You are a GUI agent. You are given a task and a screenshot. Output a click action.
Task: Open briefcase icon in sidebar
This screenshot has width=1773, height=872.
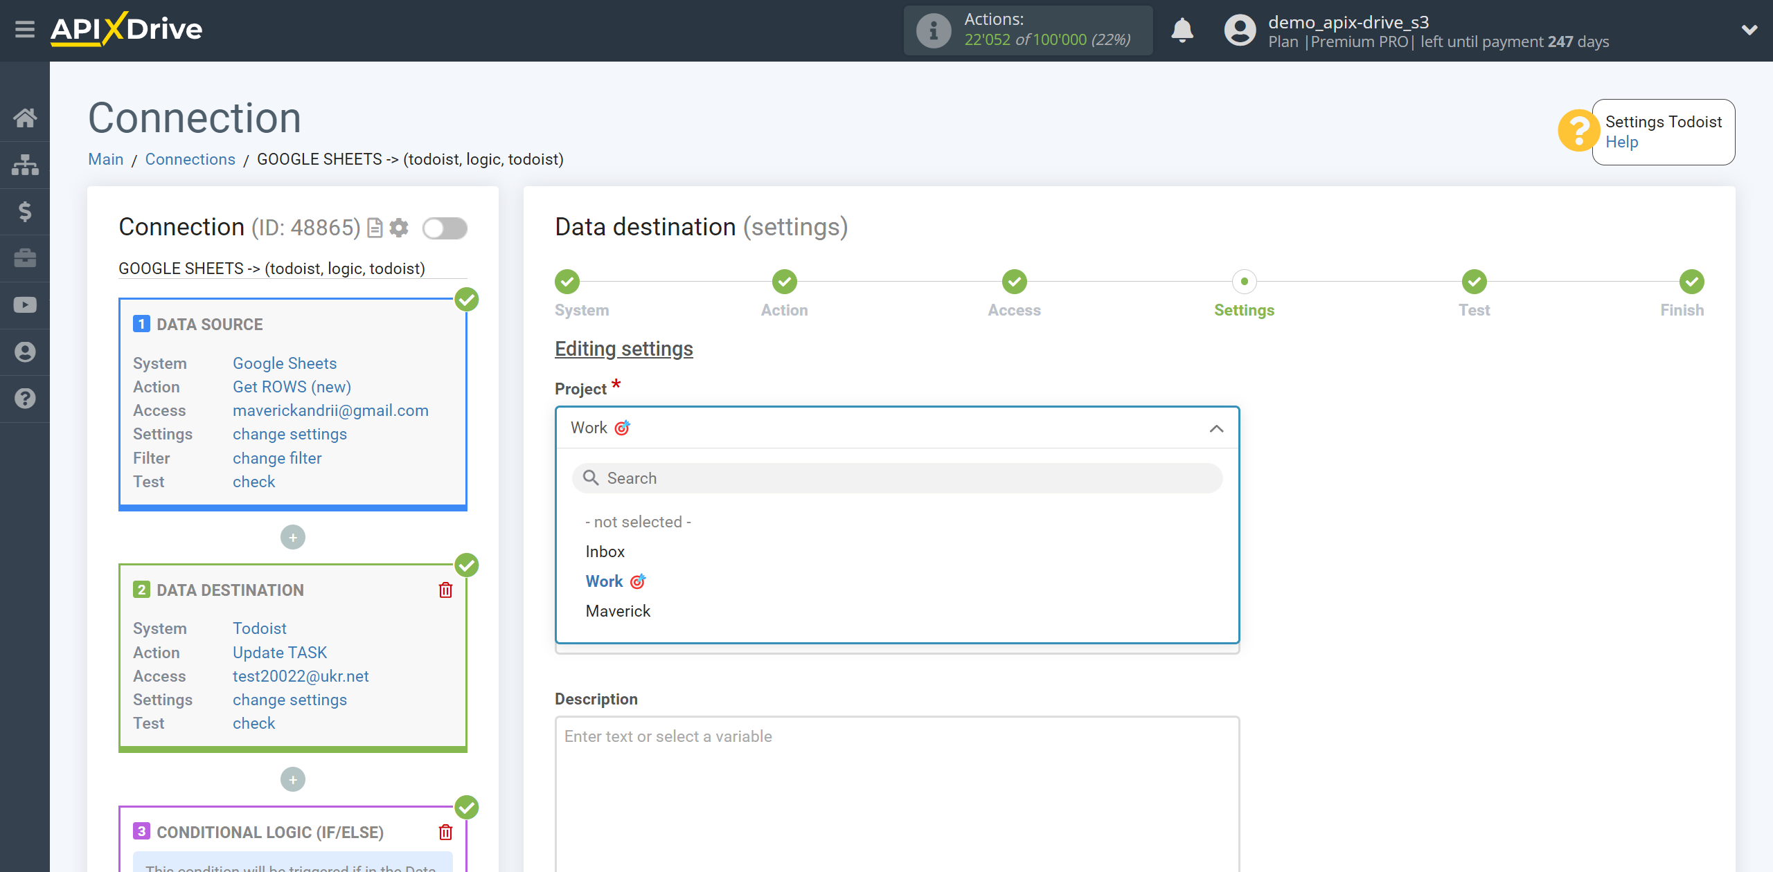click(x=25, y=258)
